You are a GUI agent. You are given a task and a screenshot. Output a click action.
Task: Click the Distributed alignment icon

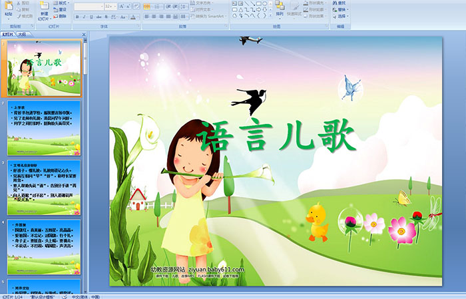point(175,17)
